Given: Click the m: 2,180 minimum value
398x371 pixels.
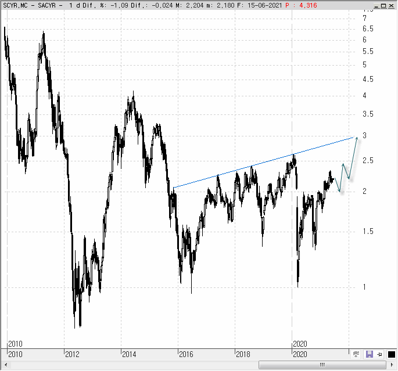Looking at the screenshot, I should 220,5.
